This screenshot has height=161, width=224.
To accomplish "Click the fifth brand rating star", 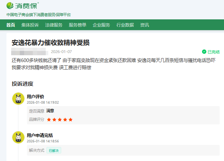I will tap(71, 119).
